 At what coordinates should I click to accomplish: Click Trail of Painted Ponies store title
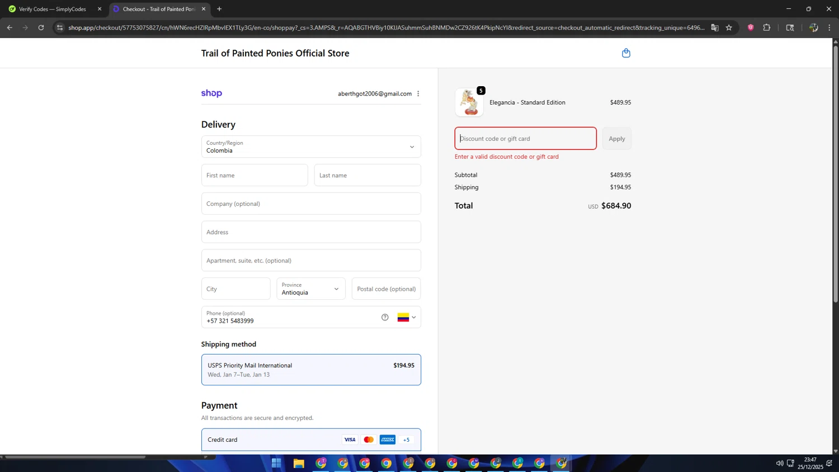[x=275, y=53]
